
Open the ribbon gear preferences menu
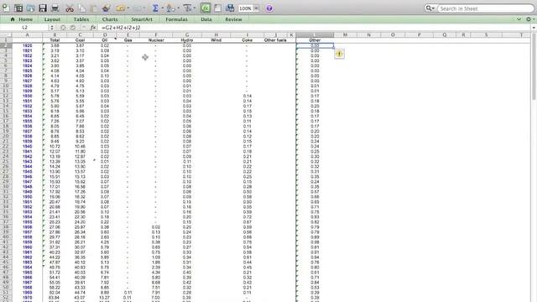pyautogui.click(x=529, y=19)
